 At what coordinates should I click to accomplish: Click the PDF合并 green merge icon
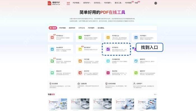pyautogui.click(x=52, y=61)
